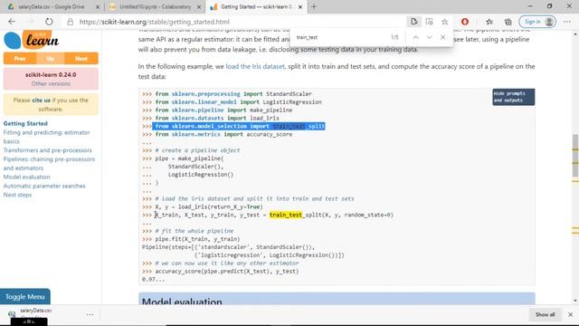Close the salaryData.csv Google Drive tab
The width and height of the screenshot is (579, 326).
tap(98, 6)
